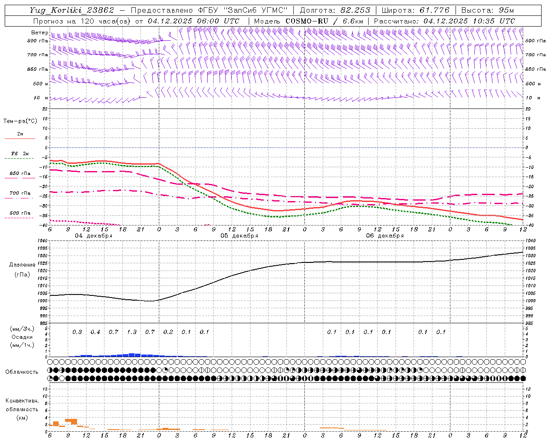Image resolution: width=548 pixels, height=439 pixels.
Task: Click the 10 м wind level label on left
Action: click(41, 98)
